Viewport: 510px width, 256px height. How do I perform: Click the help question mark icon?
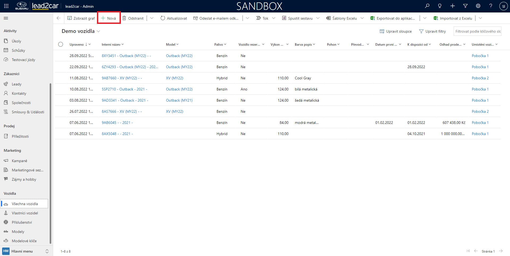click(x=491, y=6)
